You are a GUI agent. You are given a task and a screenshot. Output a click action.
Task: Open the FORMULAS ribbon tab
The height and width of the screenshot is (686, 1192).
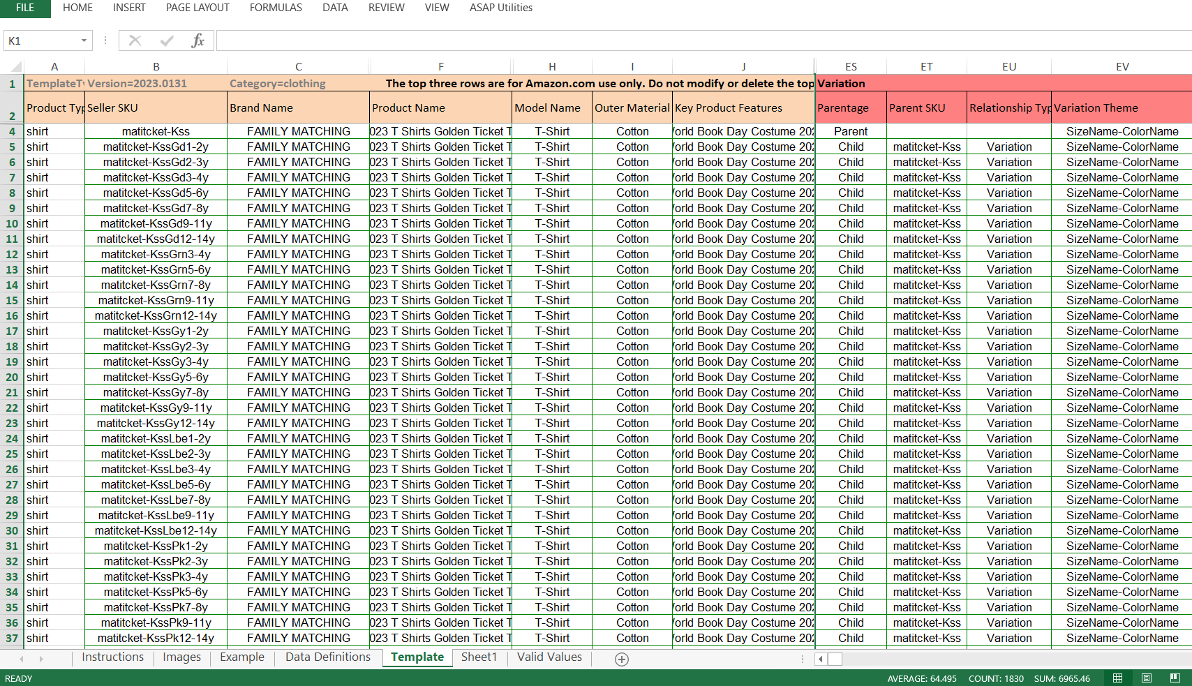276,8
